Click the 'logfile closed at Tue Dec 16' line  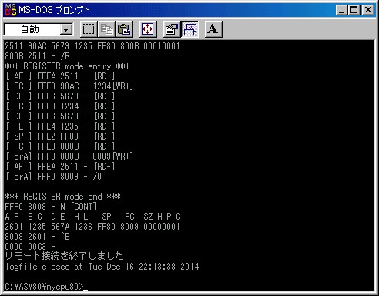point(102,267)
